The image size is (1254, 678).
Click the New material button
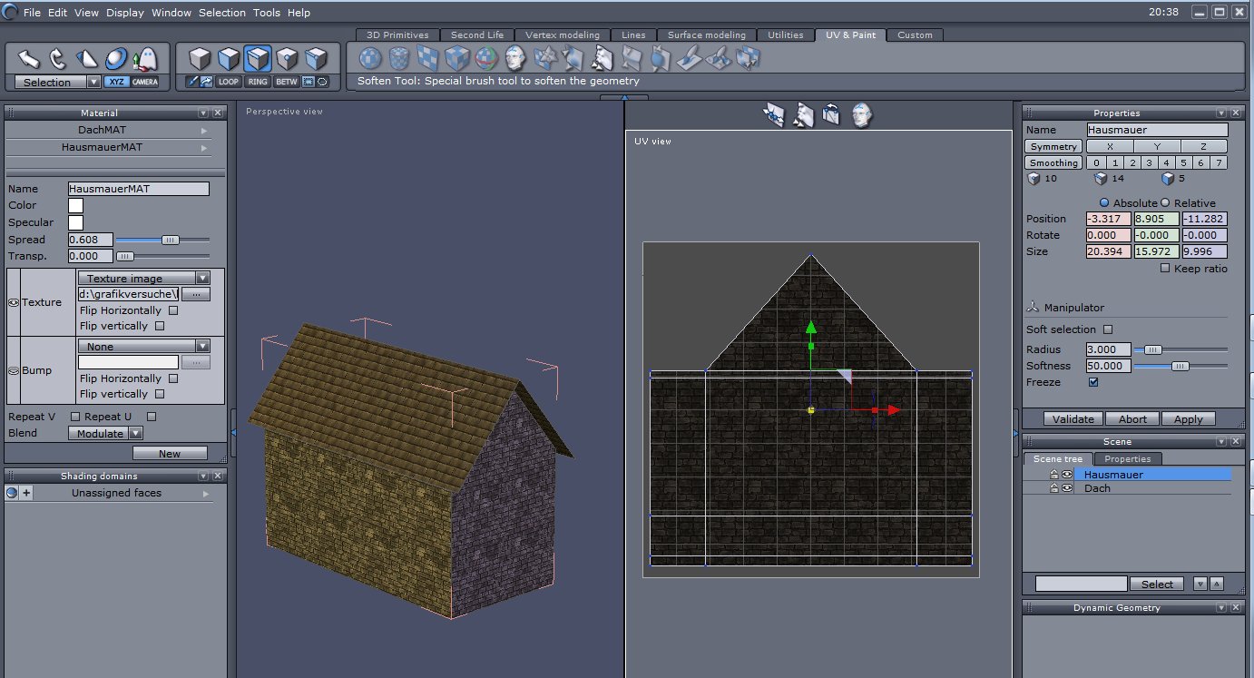pyautogui.click(x=170, y=454)
